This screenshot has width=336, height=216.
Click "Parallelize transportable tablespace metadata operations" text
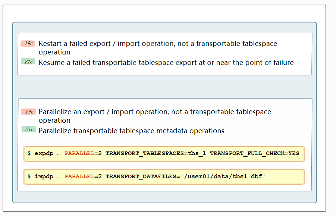131,131
